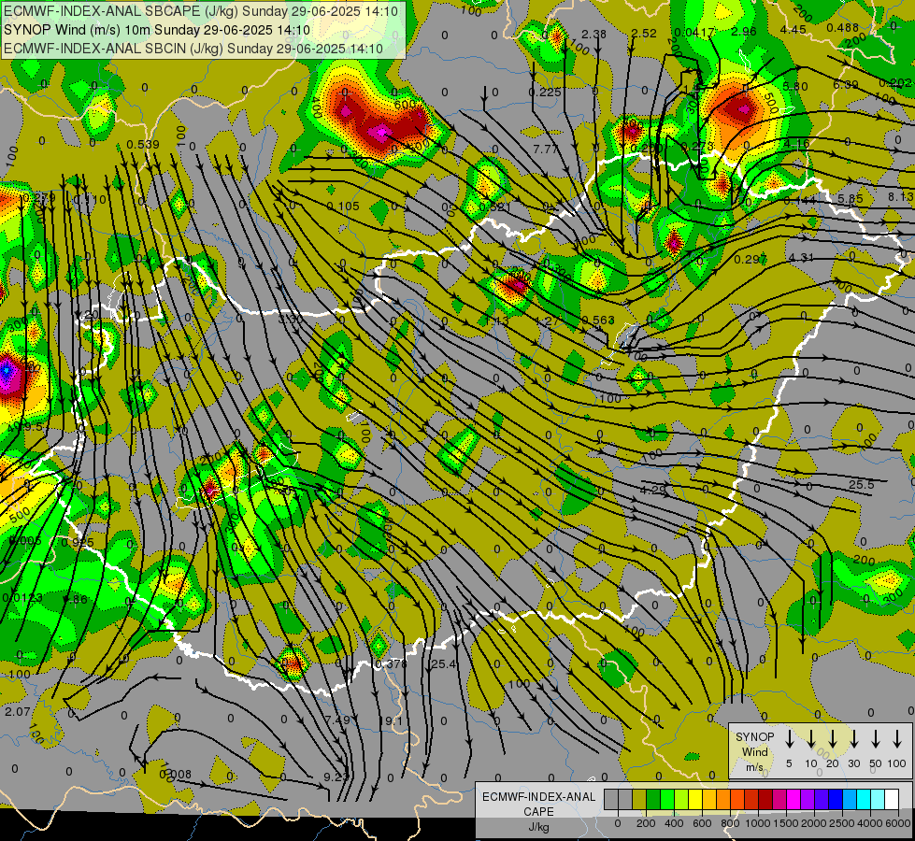Image resolution: width=915 pixels, height=841 pixels.
Task: Click the map value 0.0123
Action: 22,598
